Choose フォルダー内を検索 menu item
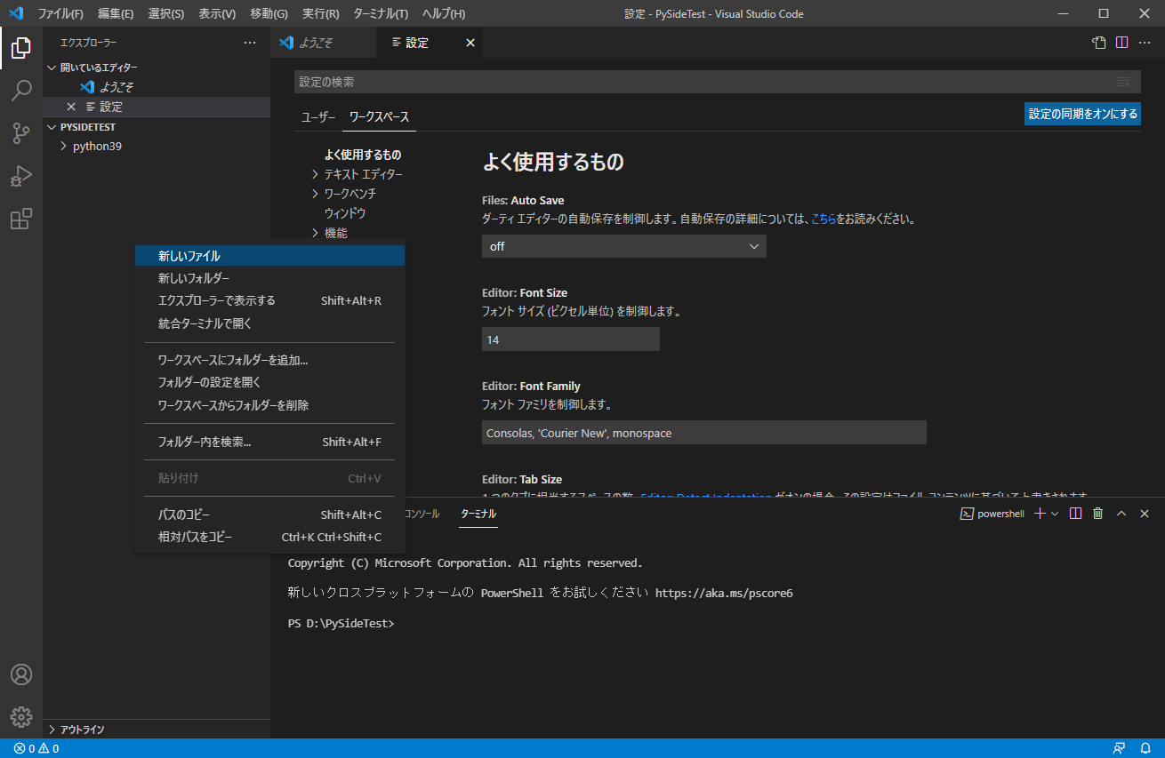The height and width of the screenshot is (758, 1165). coord(269,442)
